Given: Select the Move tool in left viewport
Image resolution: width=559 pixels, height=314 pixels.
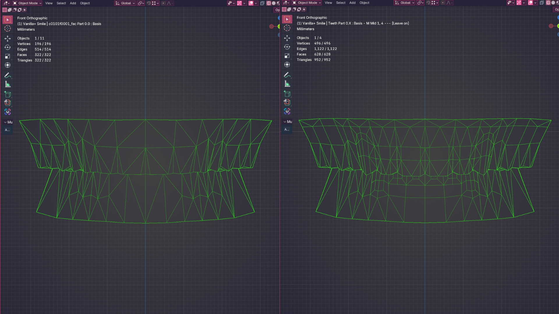Looking at the screenshot, I should click(x=8, y=38).
